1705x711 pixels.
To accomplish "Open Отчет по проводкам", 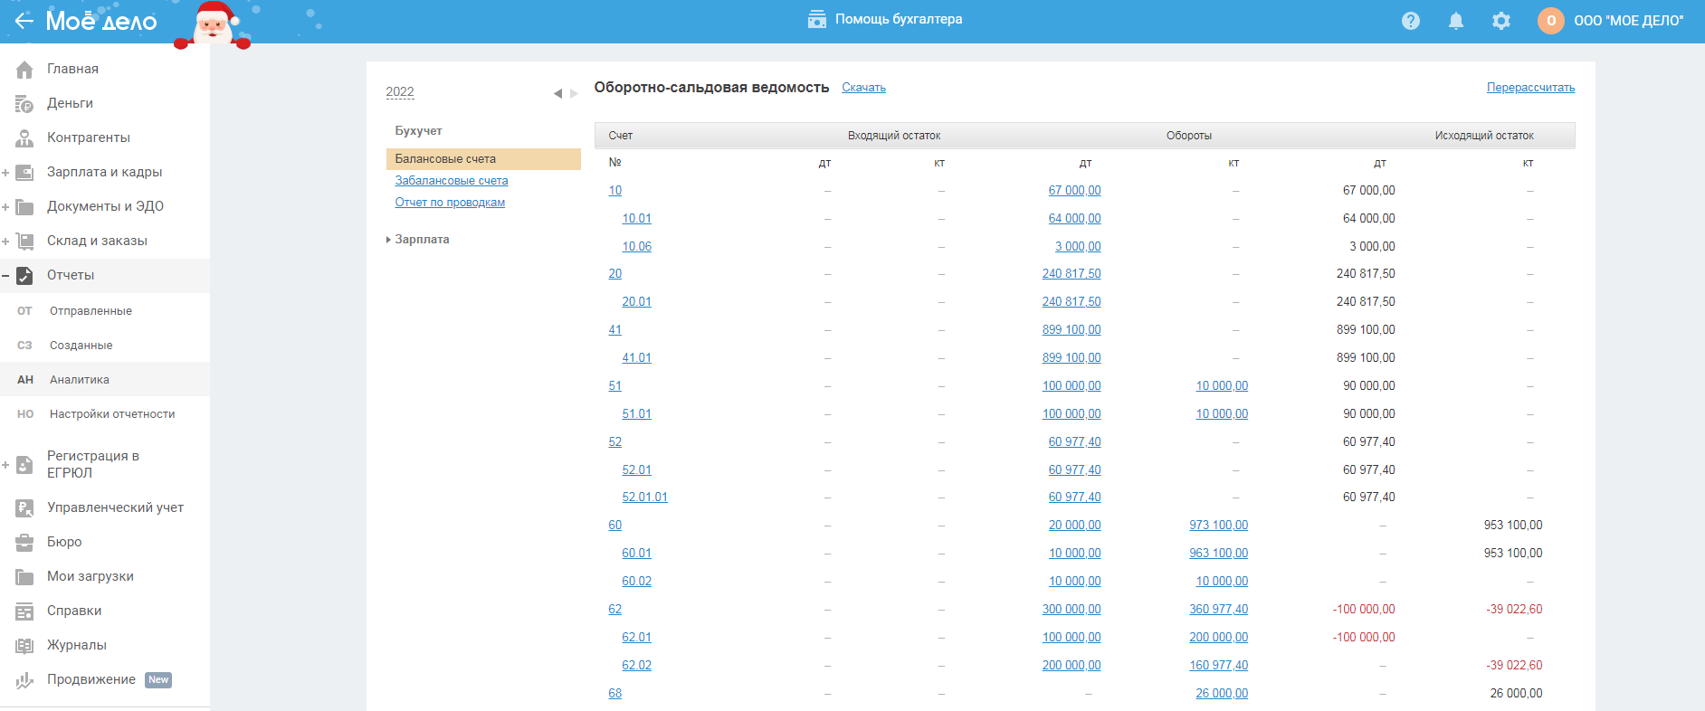I will tap(450, 203).
